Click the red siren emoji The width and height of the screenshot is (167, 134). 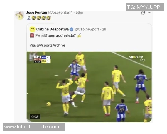pyautogui.click(x=32, y=35)
